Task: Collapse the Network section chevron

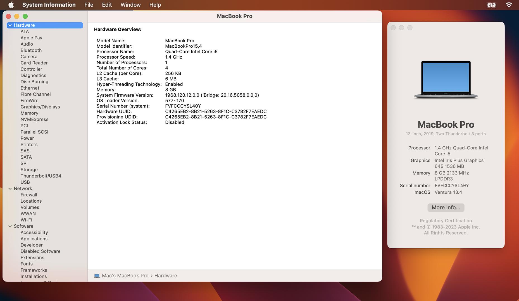Action: [10, 189]
